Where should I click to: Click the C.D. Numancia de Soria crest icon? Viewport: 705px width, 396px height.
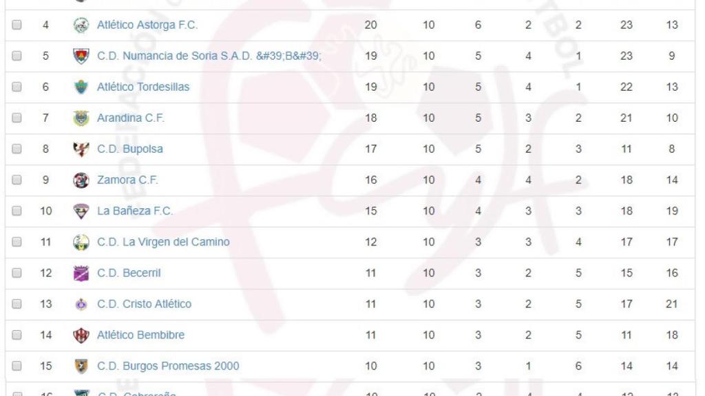tap(81, 56)
